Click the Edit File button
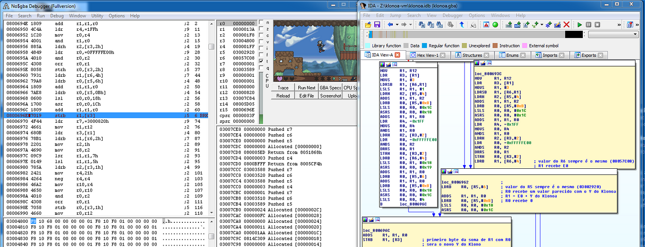The width and height of the screenshot is (645, 247). point(307,95)
